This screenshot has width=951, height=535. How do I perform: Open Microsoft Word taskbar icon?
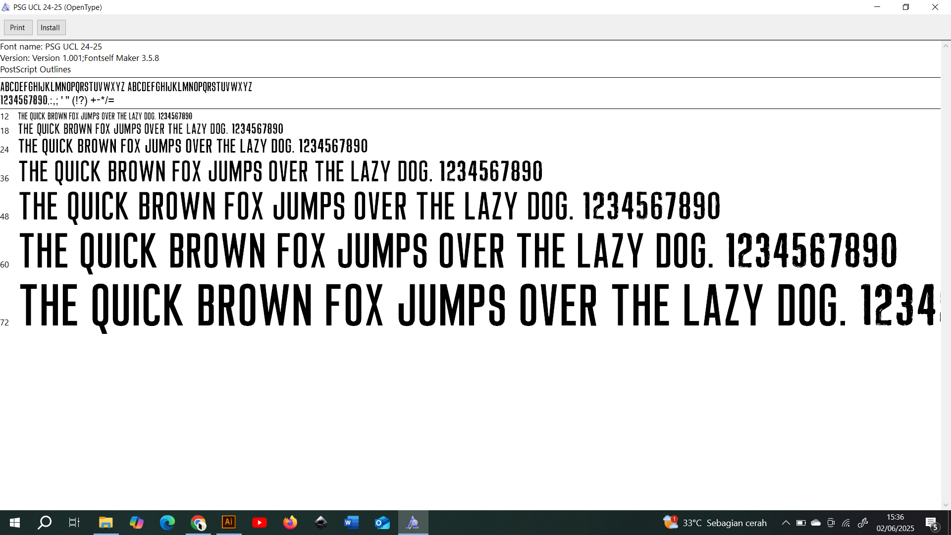(x=351, y=523)
